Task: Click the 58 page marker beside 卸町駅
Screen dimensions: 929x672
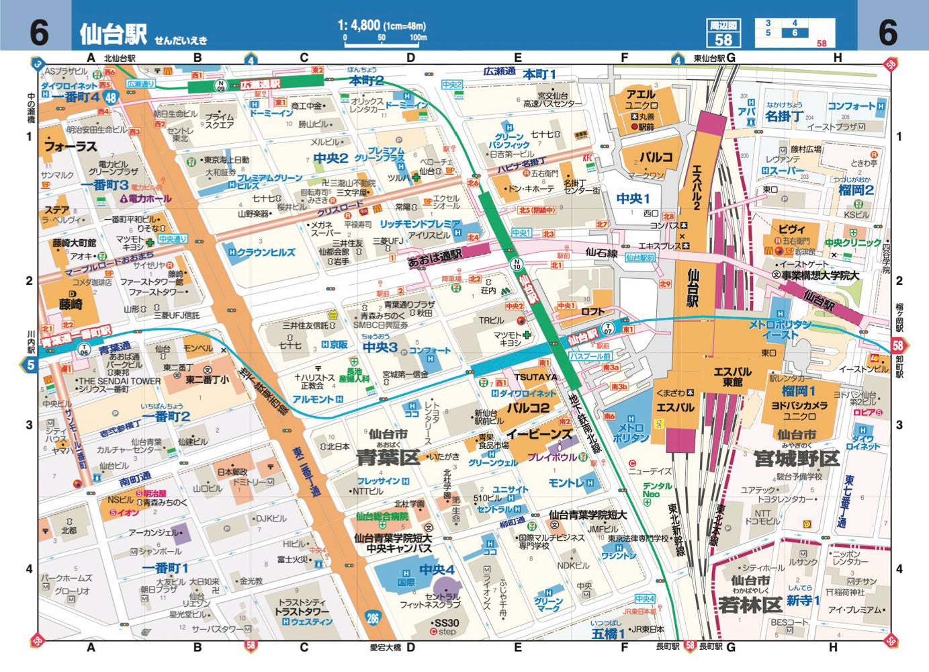Action: pos(899,347)
